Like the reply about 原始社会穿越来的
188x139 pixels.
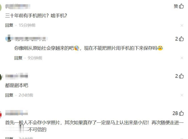click(x=181, y=39)
